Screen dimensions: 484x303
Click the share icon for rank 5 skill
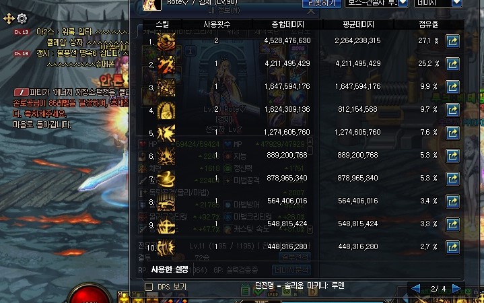(x=452, y=133)
